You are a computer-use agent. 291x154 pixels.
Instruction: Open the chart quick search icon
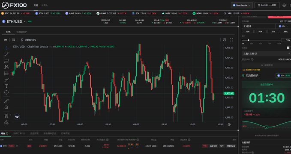coord(225,40)
